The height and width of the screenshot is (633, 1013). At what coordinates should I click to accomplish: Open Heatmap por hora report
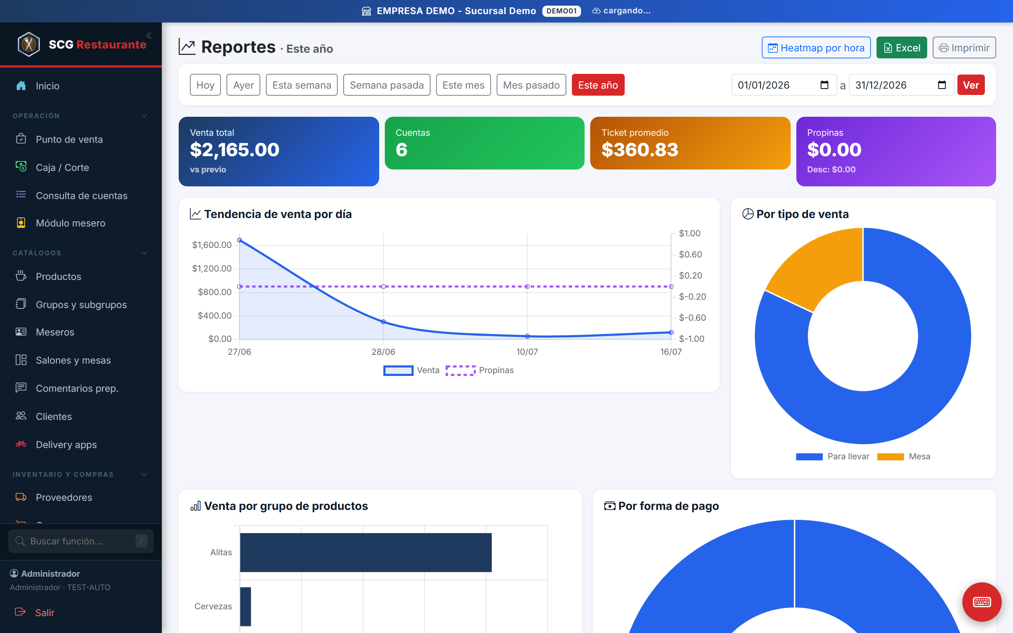tap(816, 48)
